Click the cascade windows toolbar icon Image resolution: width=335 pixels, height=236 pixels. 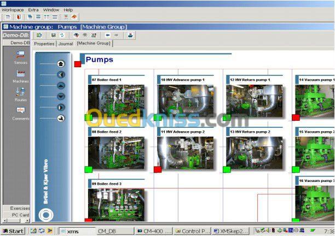(x=30, y=17)
